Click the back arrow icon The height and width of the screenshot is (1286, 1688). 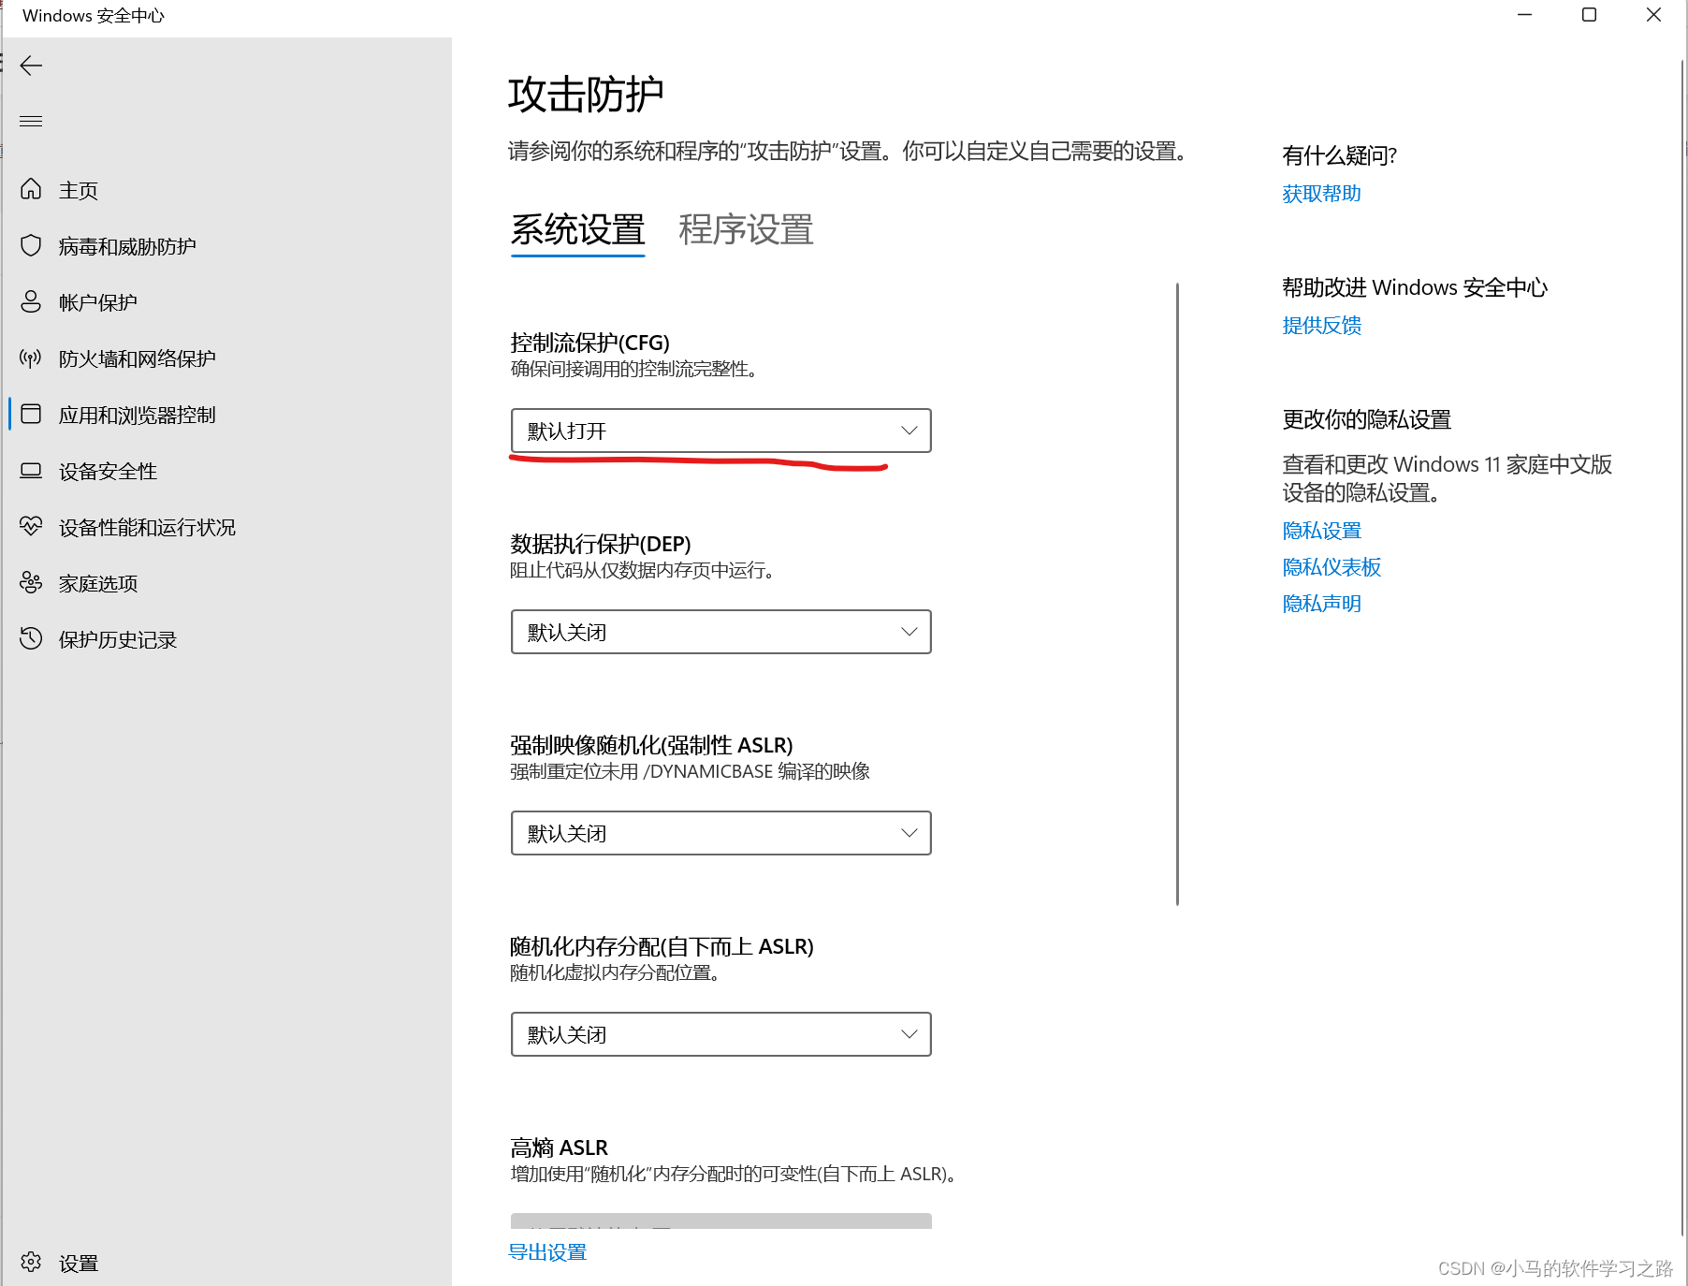pyautogui.click(x=31, y=66)
